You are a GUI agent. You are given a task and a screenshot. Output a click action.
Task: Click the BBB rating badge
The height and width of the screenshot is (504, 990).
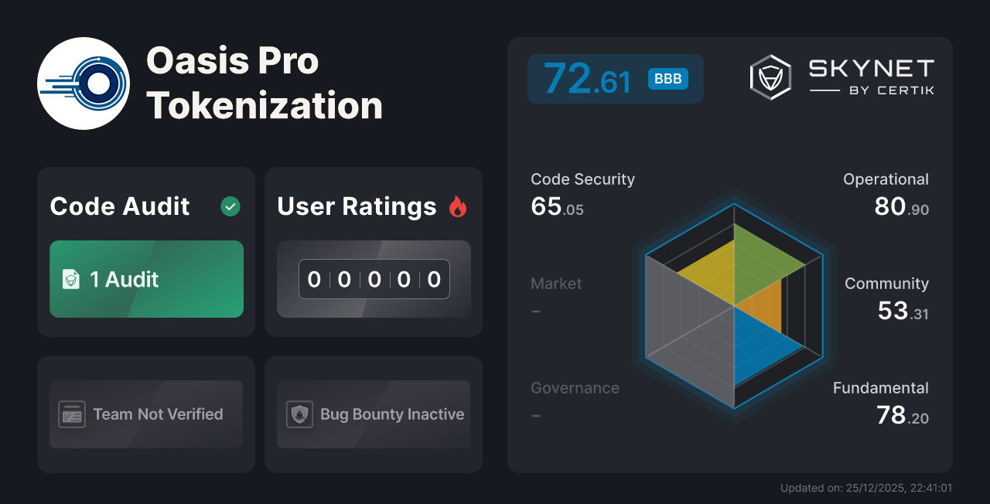[667, 78]
